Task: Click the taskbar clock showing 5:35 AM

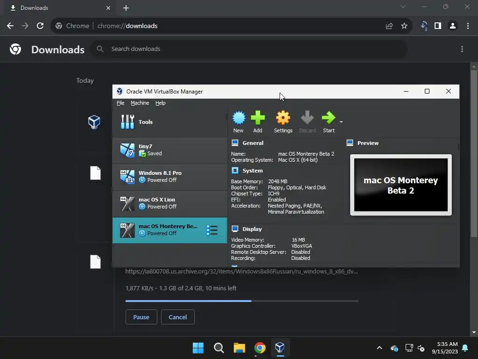Action: (445, 348)
